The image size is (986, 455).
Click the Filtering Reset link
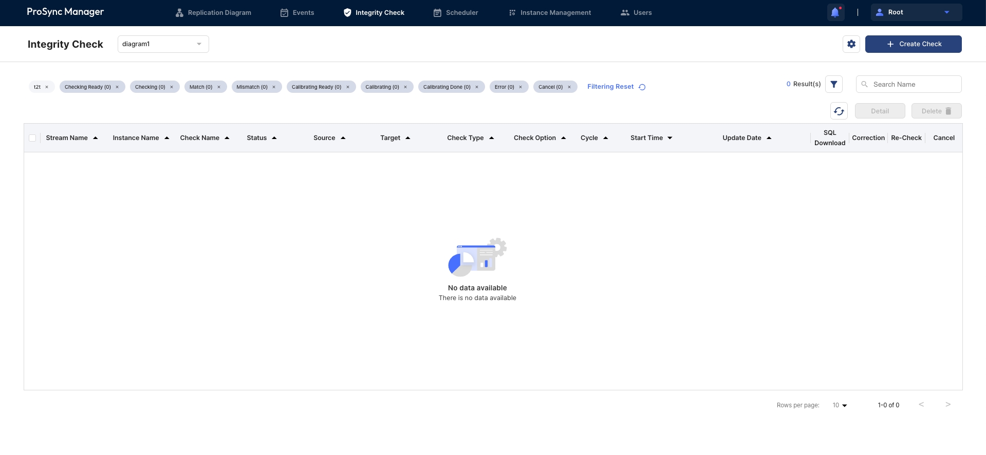tap(616, 87)
